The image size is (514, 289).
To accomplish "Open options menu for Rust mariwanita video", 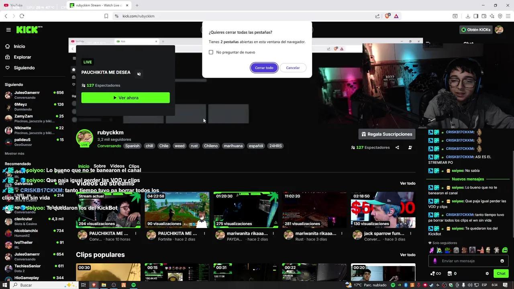I will (341, 233).
